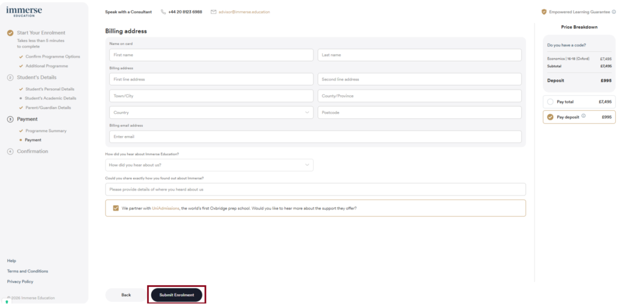The height and width of the screenshot is (308, 617).
Task: Click the Subtotal row label
Action: pyautogui.click(x=554, y=66)
